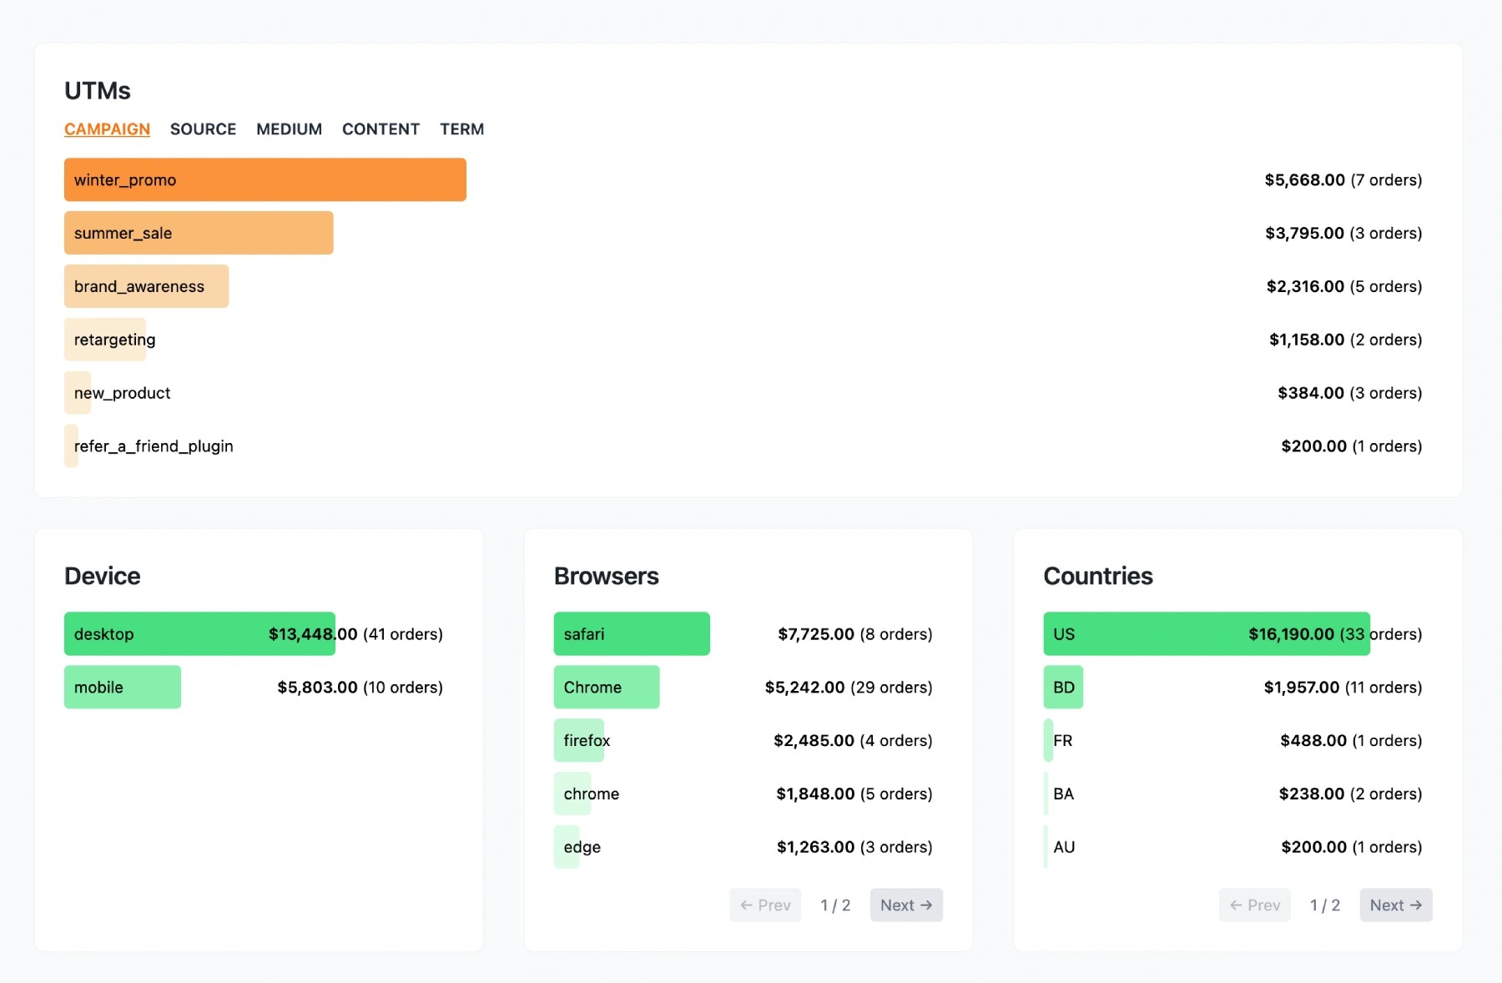This screenshot has height=983, width=1502.
Task: Click the brand_awareness campaign bar
Action: 146,286
